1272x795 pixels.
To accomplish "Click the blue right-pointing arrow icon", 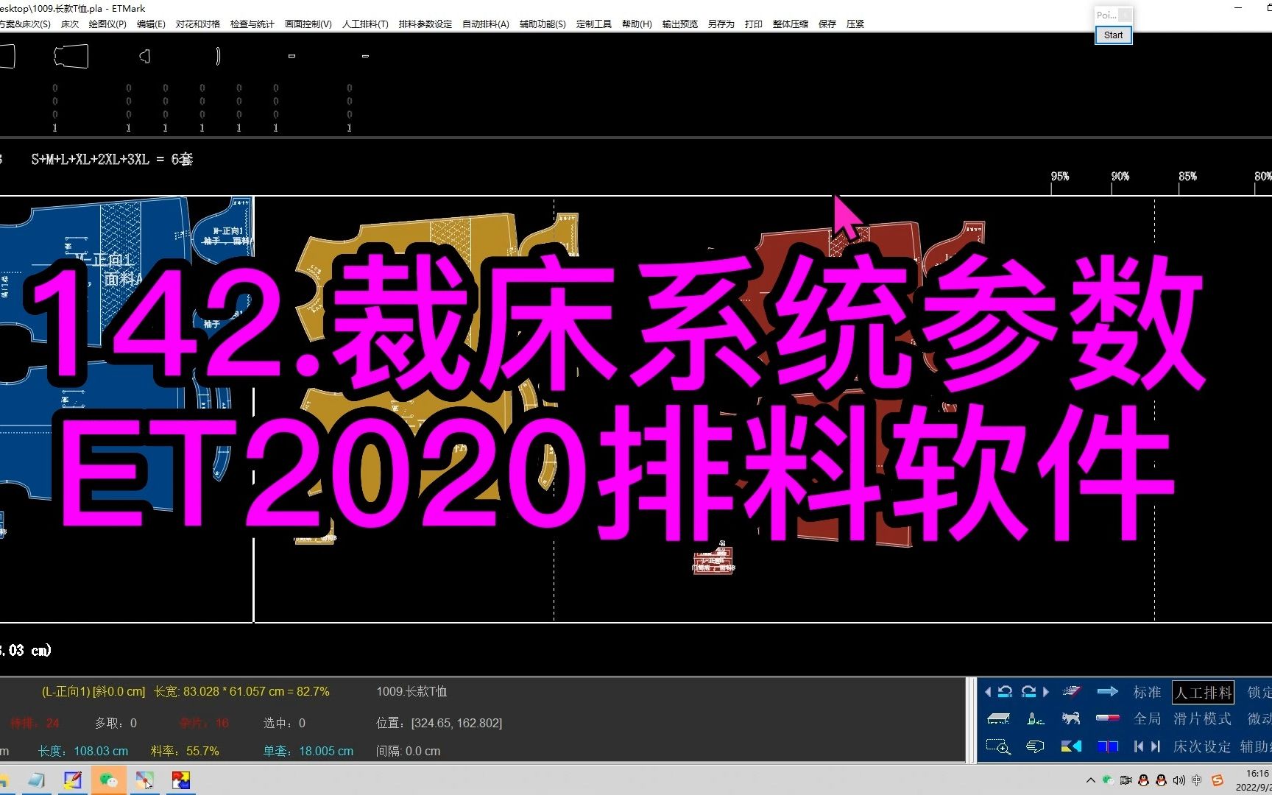I will [x=1107, y=691].
